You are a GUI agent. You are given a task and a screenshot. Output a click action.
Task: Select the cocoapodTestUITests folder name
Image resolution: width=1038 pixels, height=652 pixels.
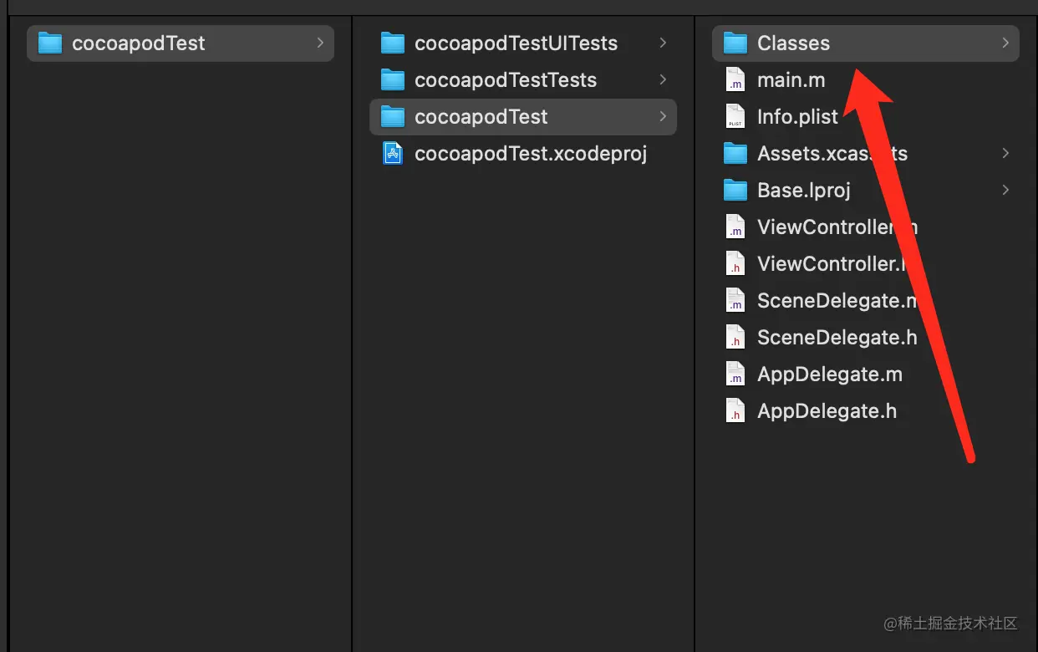(516, 43)
